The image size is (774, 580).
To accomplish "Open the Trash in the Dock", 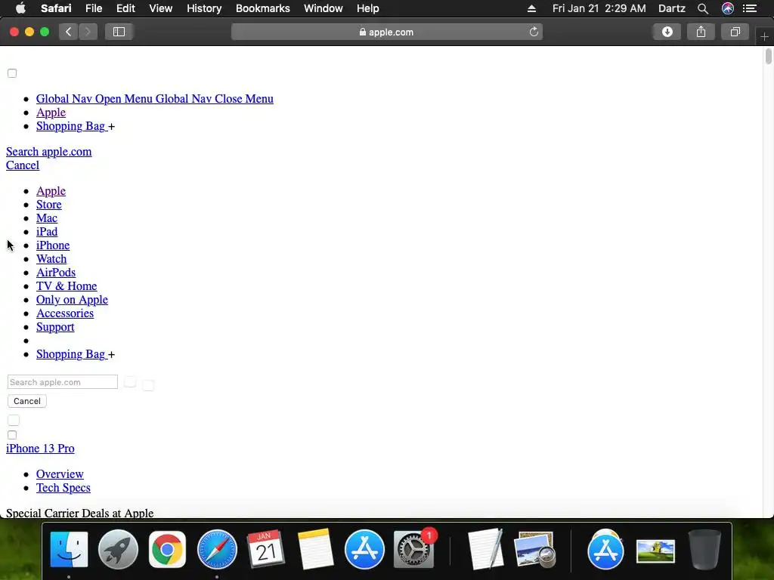I will point(704,549).
